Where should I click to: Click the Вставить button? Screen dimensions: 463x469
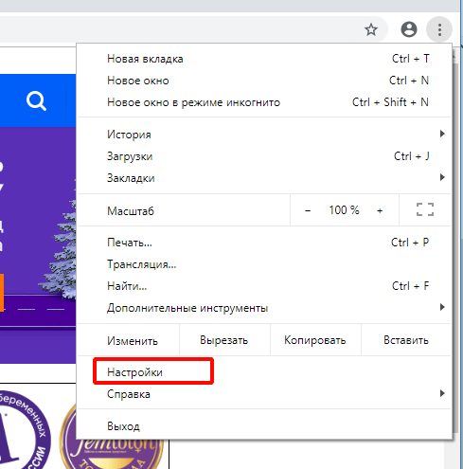click(x=406, y=340)
